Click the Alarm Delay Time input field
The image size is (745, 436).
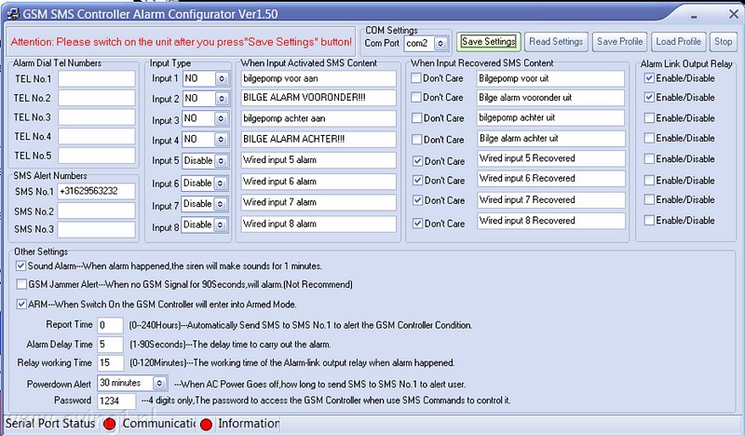click(110, 345)
